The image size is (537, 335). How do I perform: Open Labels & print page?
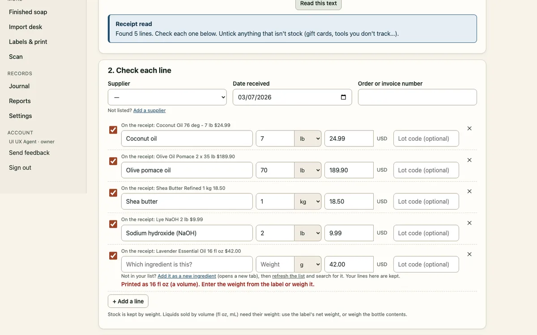click(28, 42)
